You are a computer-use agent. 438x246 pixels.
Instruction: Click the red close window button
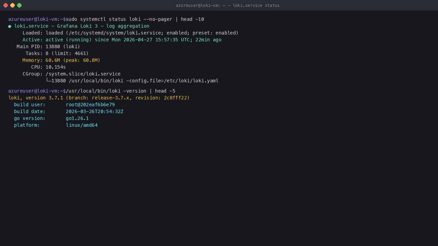pyautogui.click(x=5, y=5)
